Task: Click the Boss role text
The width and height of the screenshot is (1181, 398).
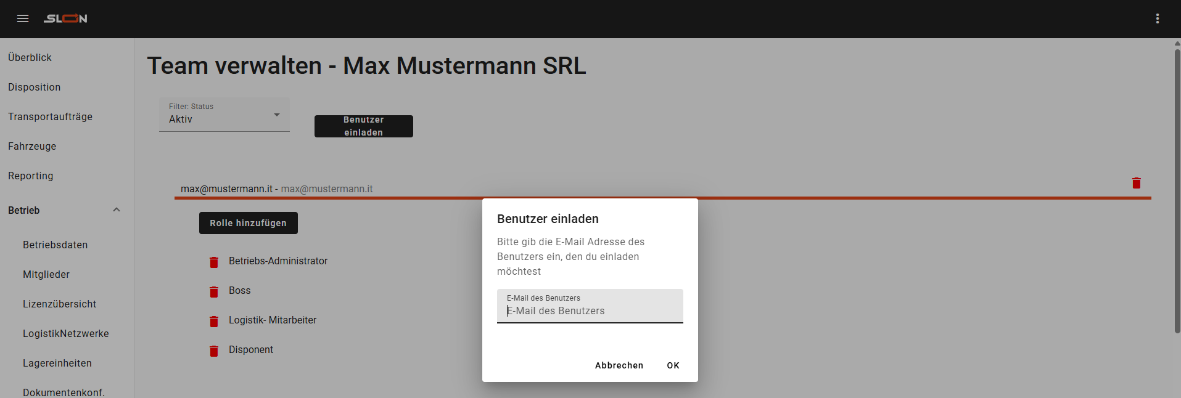Action: coord(240,291)
